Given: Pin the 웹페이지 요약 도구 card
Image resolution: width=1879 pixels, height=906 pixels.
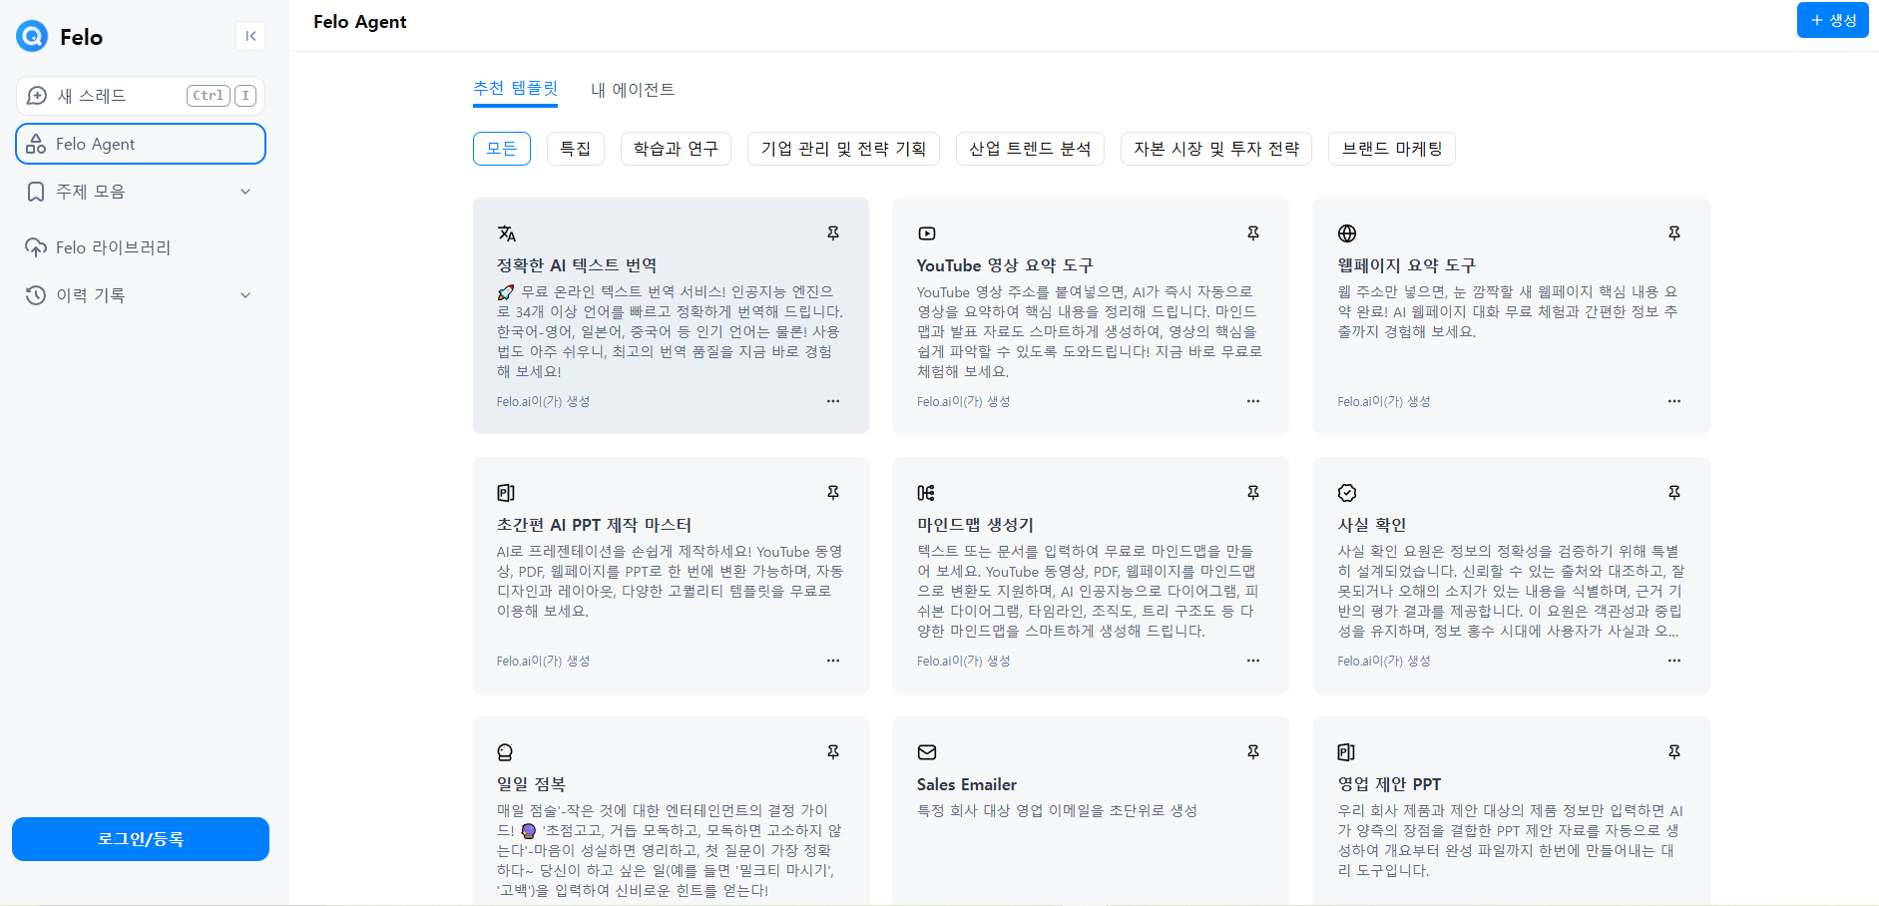Looking at the screenshot, I should [x=1674, y=233].
